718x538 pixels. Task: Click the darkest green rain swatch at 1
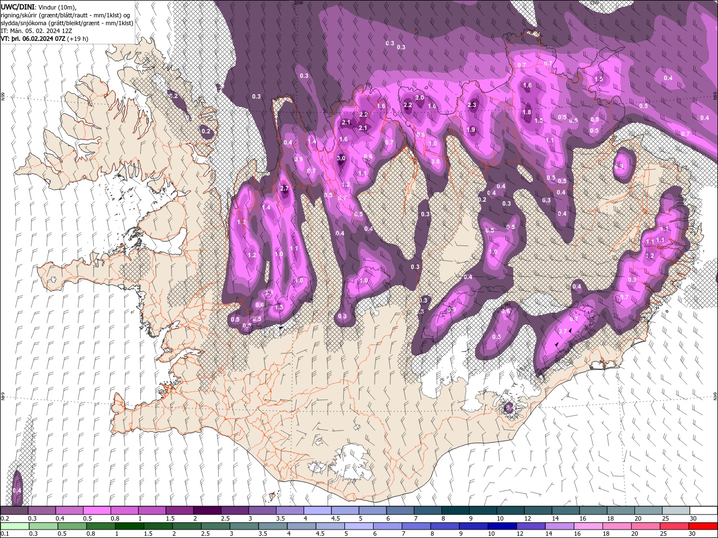click(129, 526)
